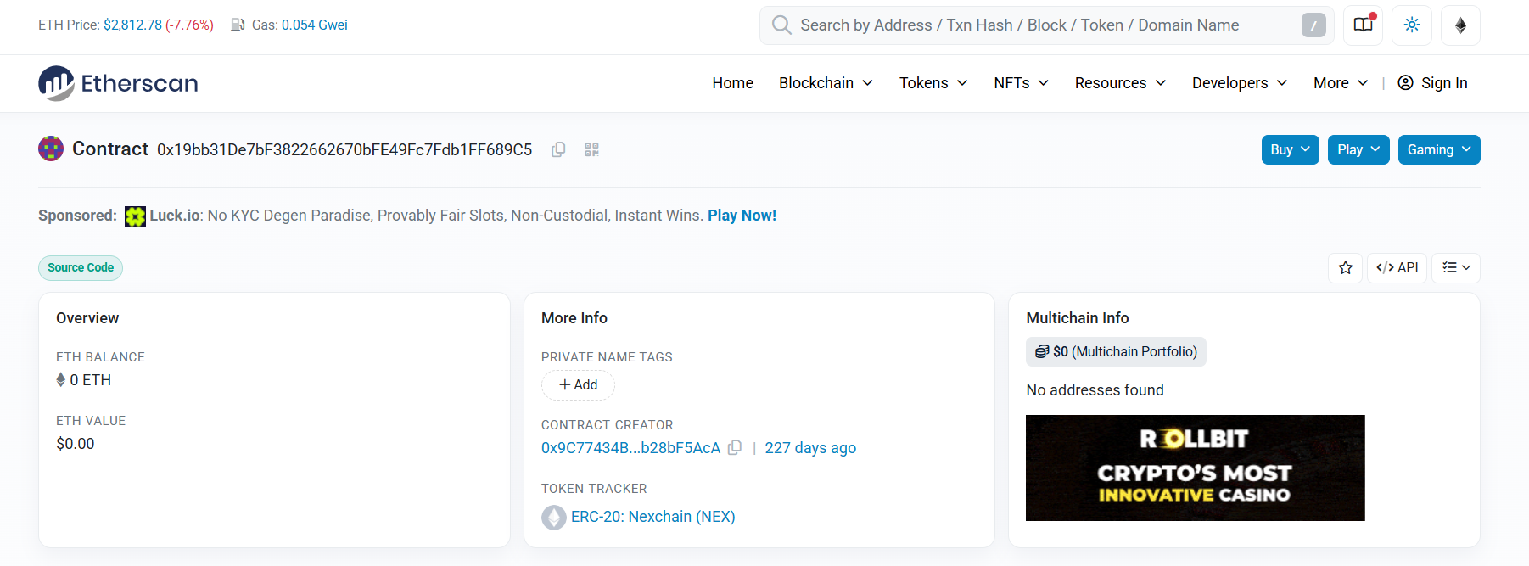This screenshot has height=566, width=1529.
Task: Click the 0 ETH balance value
Action: tap(90, 380)
